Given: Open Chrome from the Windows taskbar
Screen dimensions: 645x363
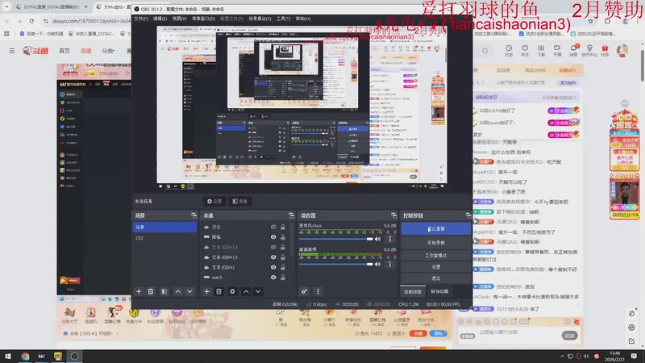Looking at the screenshot, I should 25,357.
